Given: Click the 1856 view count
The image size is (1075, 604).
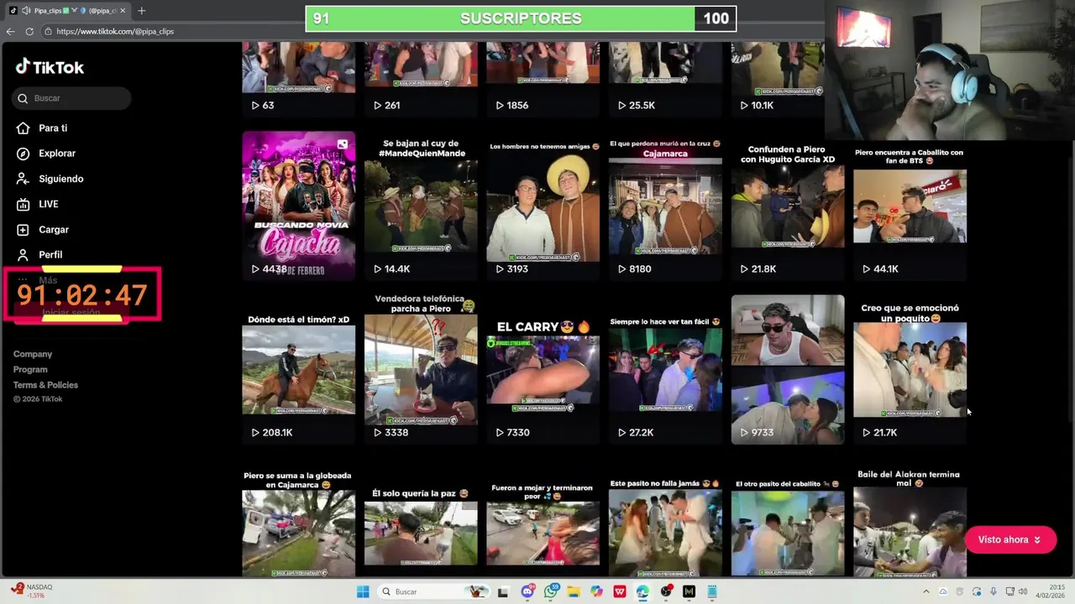Looking at the screenshot, I should (517, 106).
